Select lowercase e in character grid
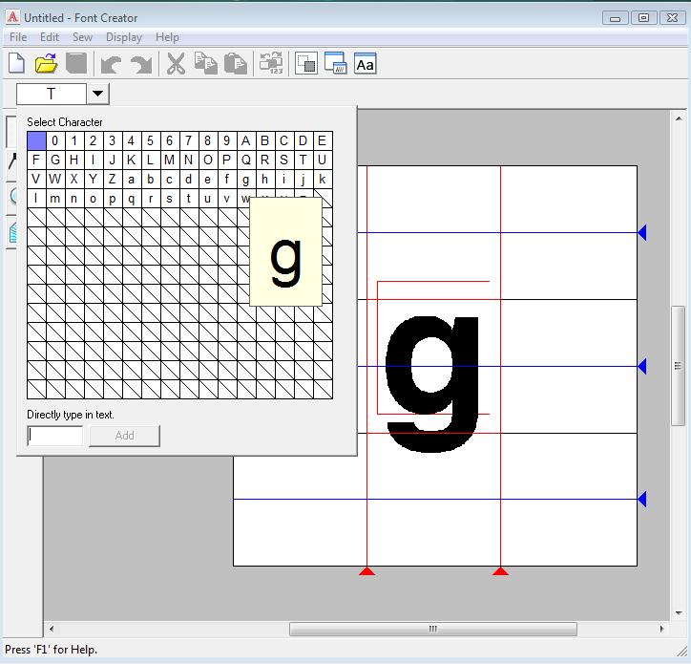The height and width of the screenshot is (664, 691). pyautogui.click(x=207, y=179)
